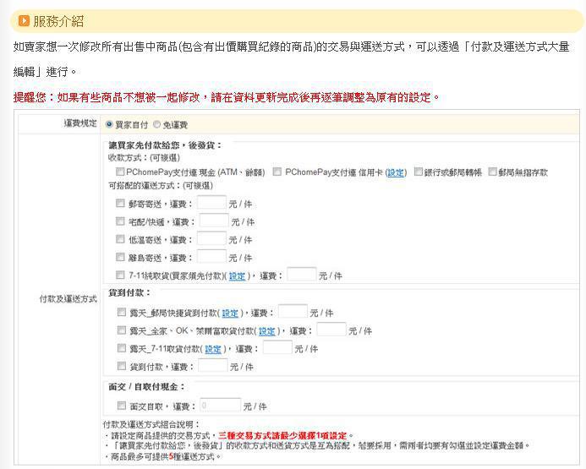Click the 貨到付款 shipping fee field

[x=212, y=365]
